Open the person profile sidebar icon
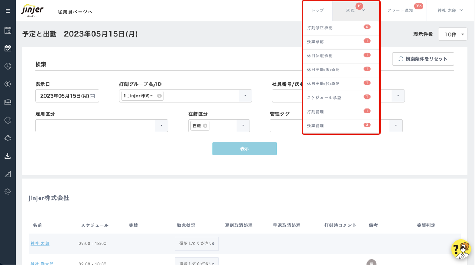The height and width of the screenshot is (265, 475). click(x=8, y=120)
